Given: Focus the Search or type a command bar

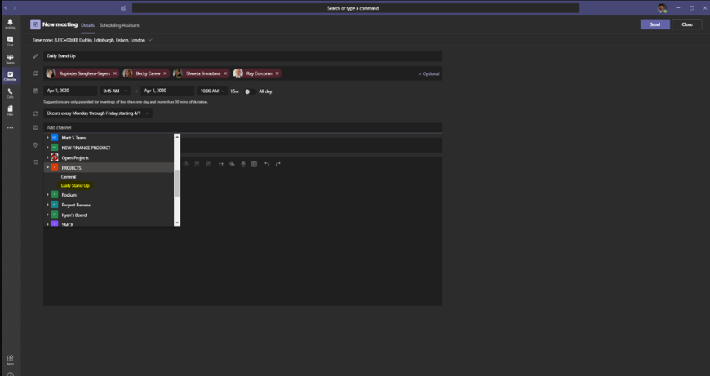Looking at the screenshot, I should [x=356, y=8].
